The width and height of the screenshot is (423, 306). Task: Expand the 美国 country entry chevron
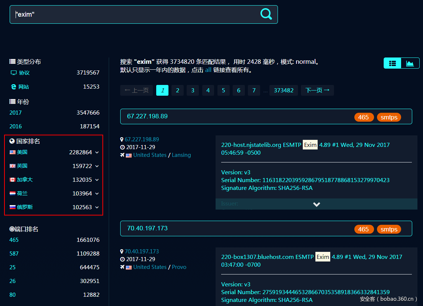pyautogui.click(x=97, y=152)
